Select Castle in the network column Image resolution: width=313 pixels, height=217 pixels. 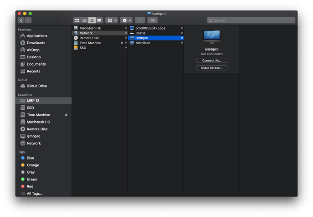pyautogui.click(x=156, y=33)
